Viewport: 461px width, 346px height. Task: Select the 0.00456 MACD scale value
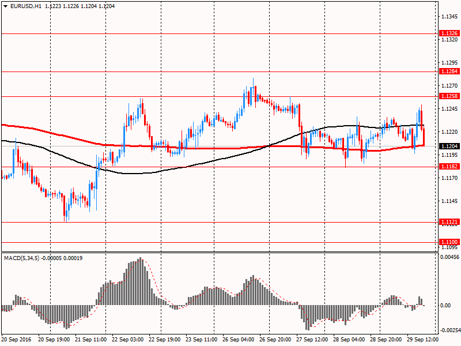[x=449, y=257]
